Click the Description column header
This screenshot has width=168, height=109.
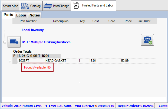coord(61,21)
